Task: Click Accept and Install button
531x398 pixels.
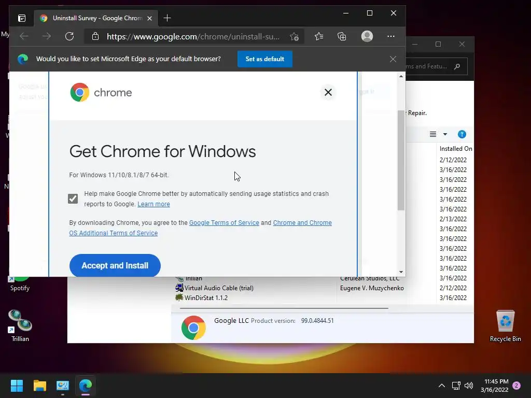Action: tap(115, 266)
